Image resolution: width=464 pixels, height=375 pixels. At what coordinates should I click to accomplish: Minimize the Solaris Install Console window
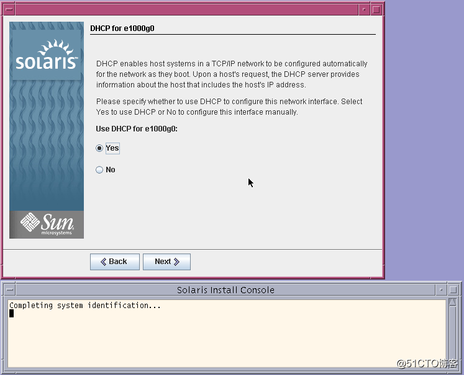(441, 289)
